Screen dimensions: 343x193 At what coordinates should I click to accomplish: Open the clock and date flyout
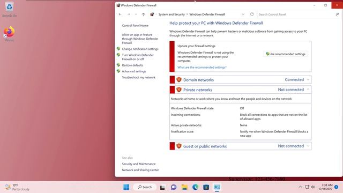point(325,187)
